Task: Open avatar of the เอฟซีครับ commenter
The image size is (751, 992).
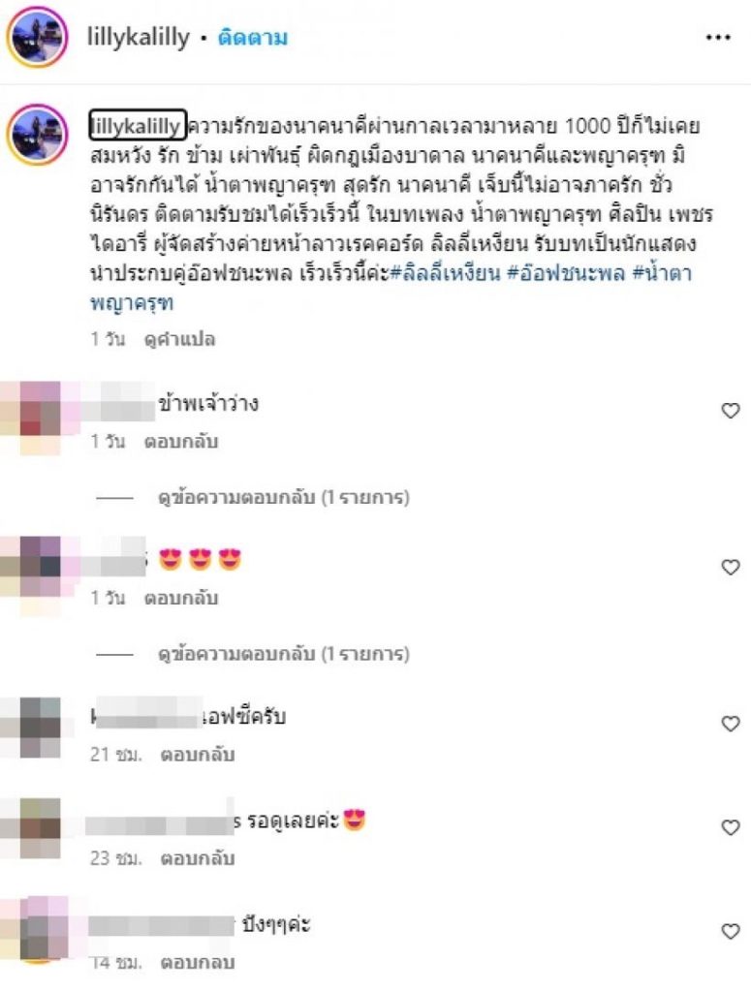Action: click(x=40, y=727)
